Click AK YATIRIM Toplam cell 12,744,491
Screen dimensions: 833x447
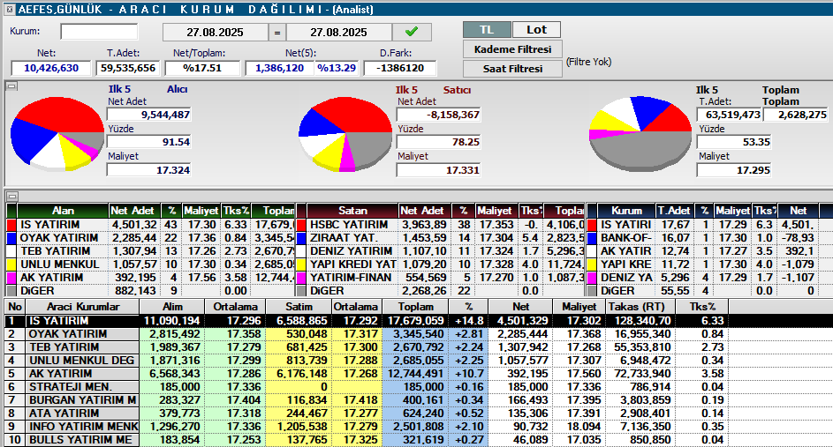coord(415,374)
